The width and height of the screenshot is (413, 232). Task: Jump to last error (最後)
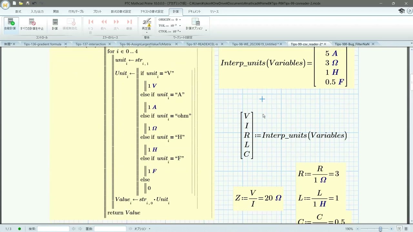[x=129, y=24]
